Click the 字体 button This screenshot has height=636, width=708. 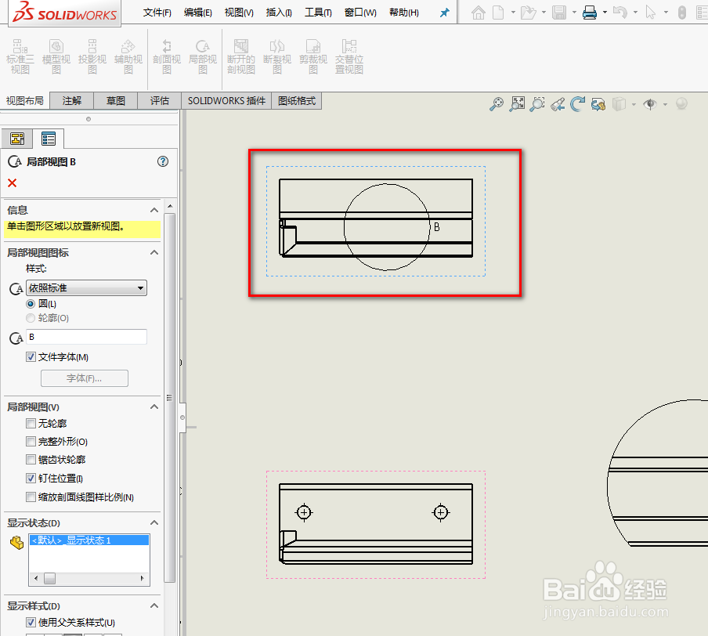[x=85, y=378]
